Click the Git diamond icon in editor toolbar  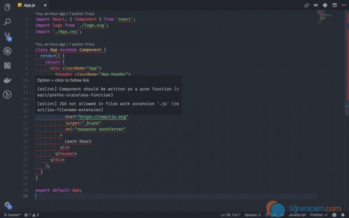click(325, 5)
